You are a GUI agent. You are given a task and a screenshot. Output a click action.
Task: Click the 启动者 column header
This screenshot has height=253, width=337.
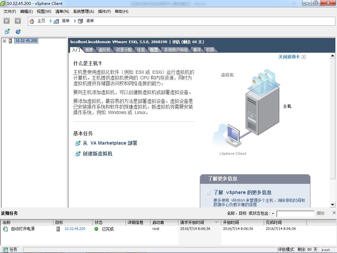[164, 222]
